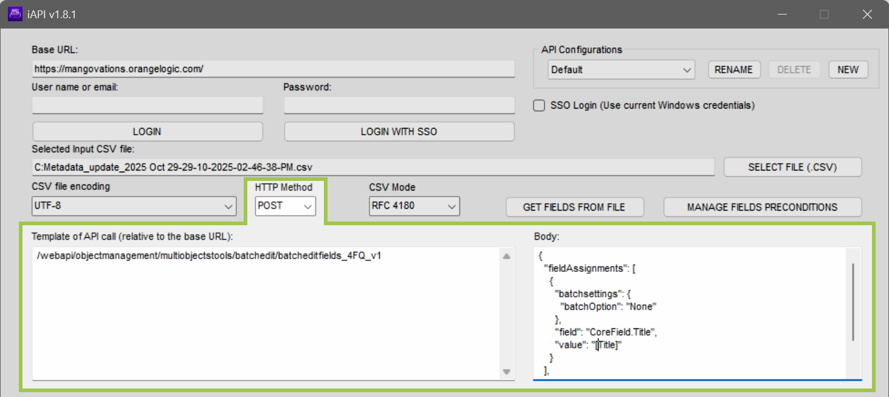889x397 pixels.
Task: Click inside the Base URL field
Action: coord(272,69)
